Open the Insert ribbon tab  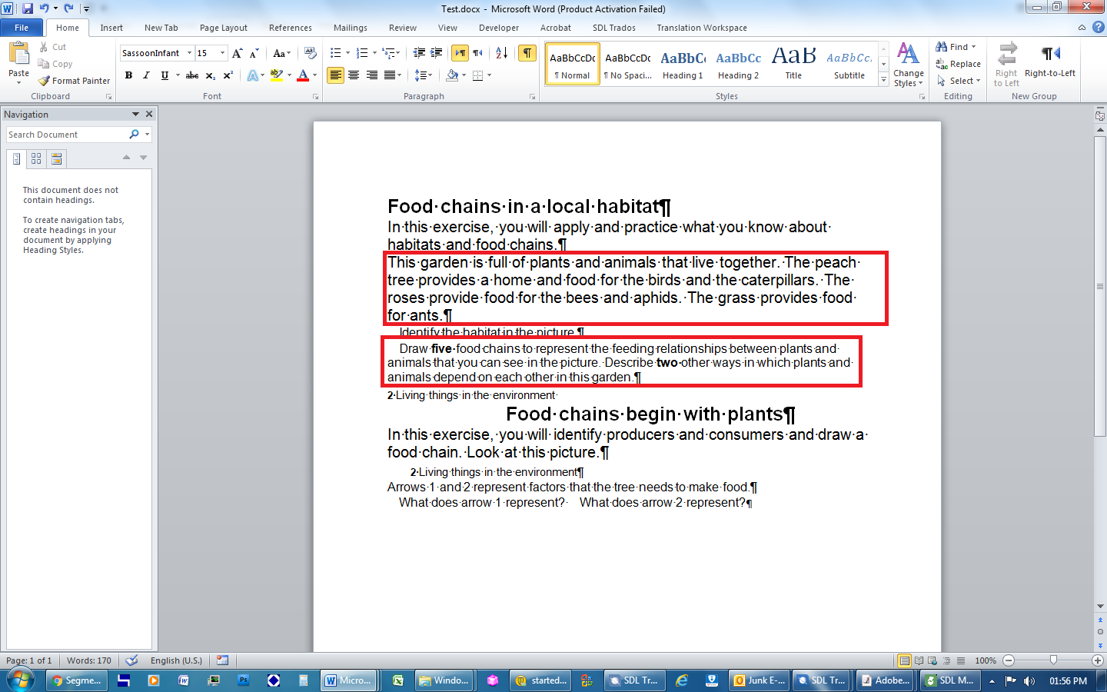pos(111,28)
